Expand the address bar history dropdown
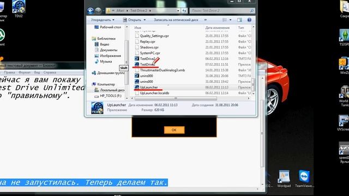Screen dimensions: 349x196 pyautogui.click(x=178, y=11)
